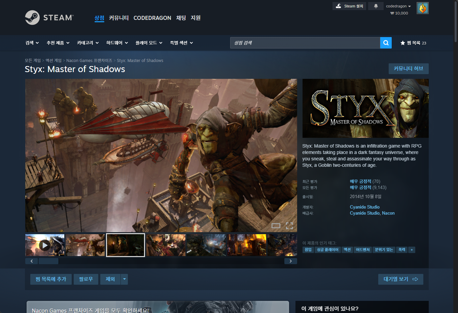Expand the 검색 store dropdown

(32, 43)
